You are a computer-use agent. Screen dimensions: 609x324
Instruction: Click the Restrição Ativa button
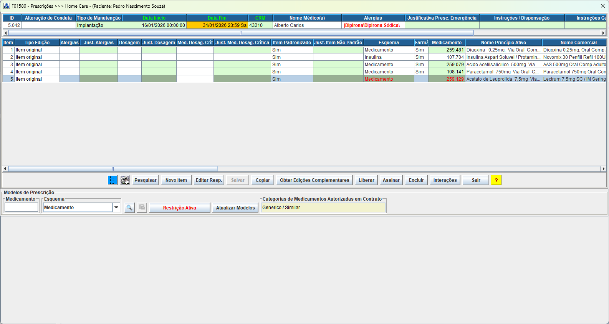(x=179, y=208)
